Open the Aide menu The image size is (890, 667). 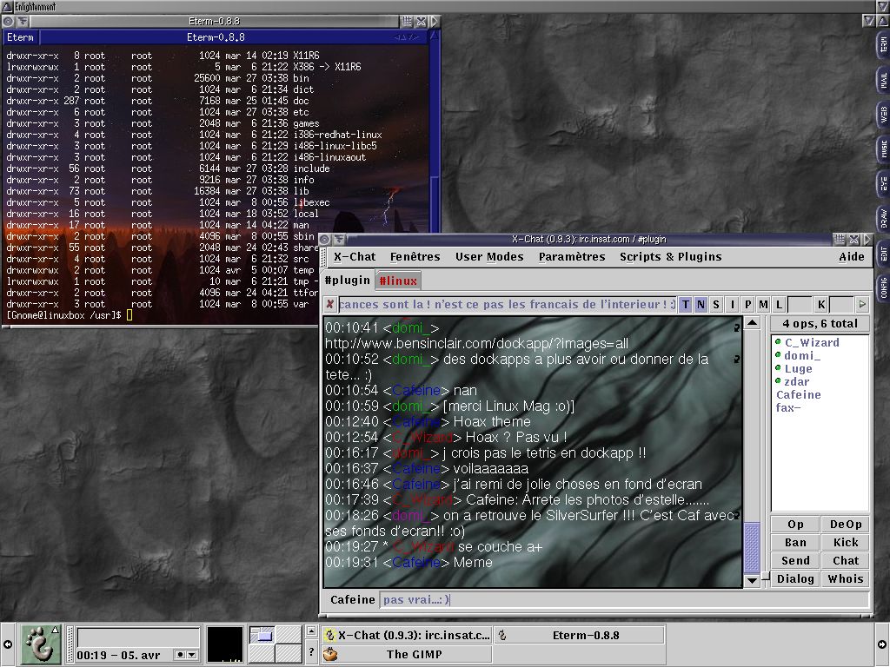point(852,257)
